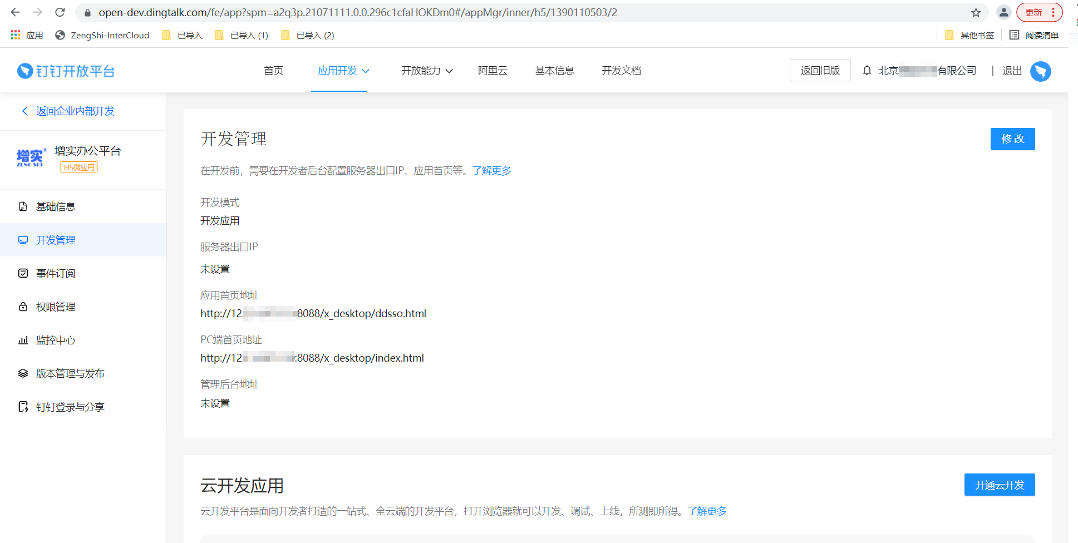Expand the 开放能力 dropdown menu
Viewport: 1078px width, 543px height.
click(427, 71)
